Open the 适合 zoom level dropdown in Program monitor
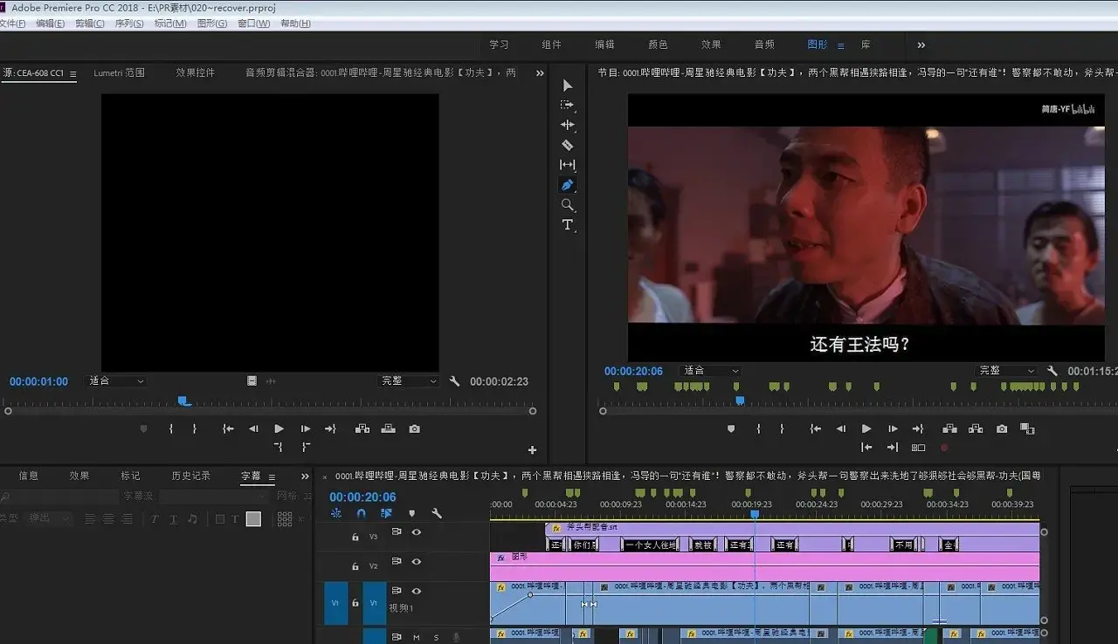The height and width of the screenshot is (644, 1118). pyautogui.click(x=709, y=371)
